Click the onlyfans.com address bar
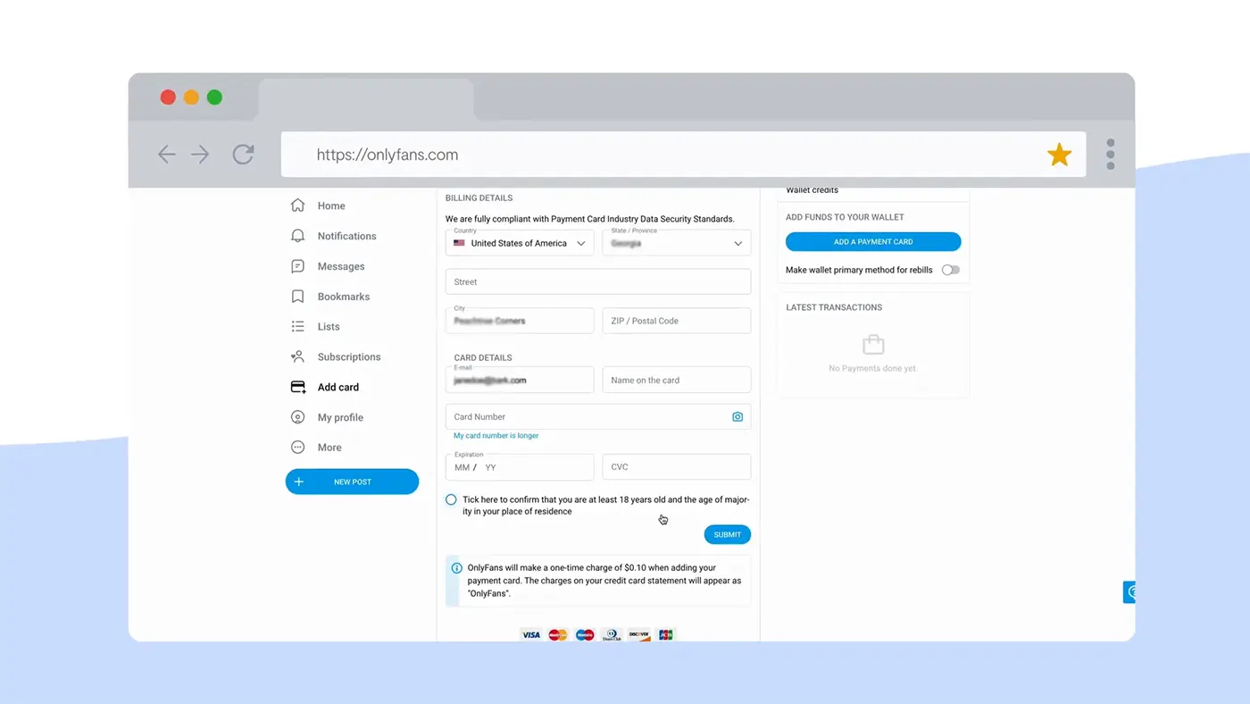1250x704 pixels. coord(684,155)
